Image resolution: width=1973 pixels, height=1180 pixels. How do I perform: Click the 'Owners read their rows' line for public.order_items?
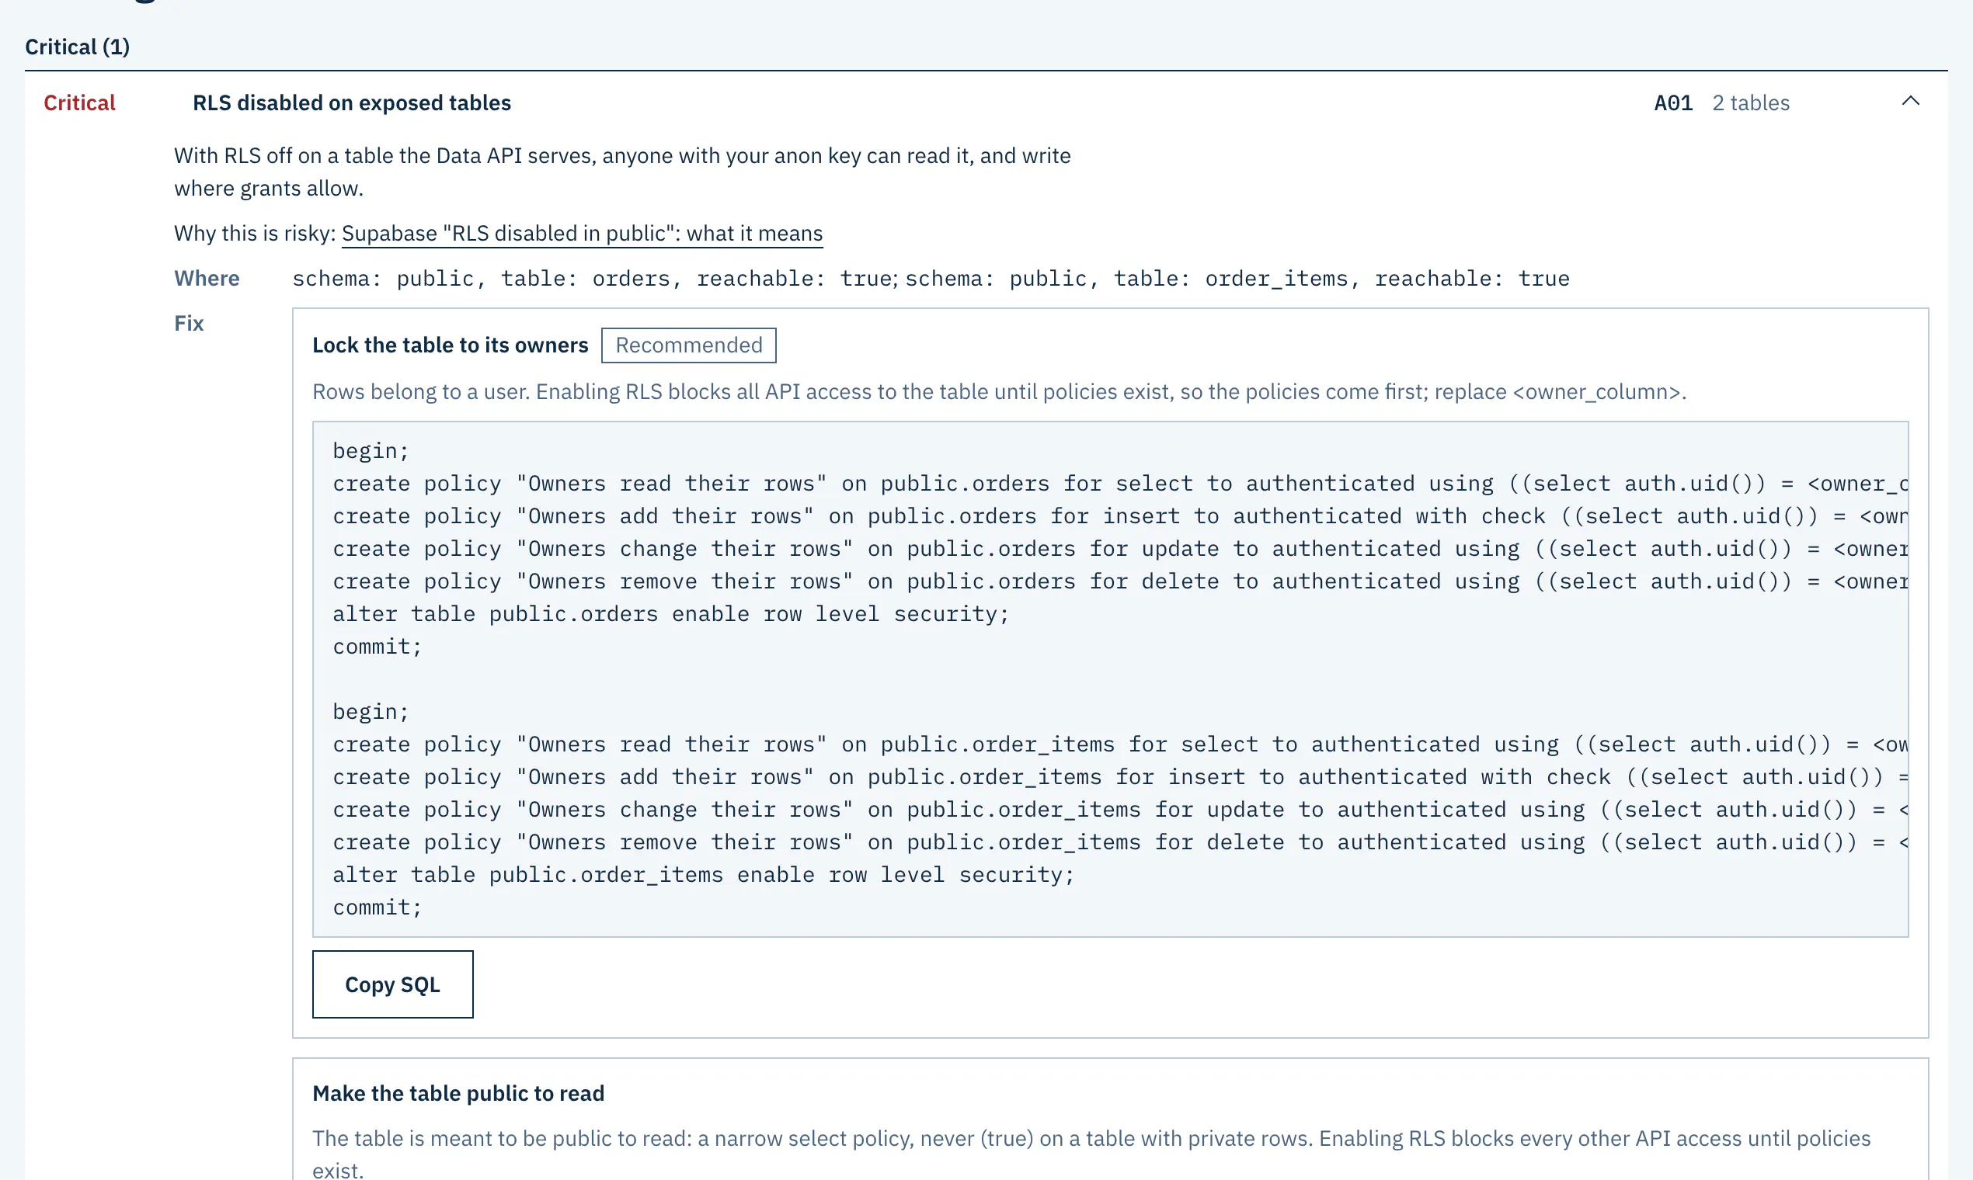pyautogui.click(x=1120, y=744)
